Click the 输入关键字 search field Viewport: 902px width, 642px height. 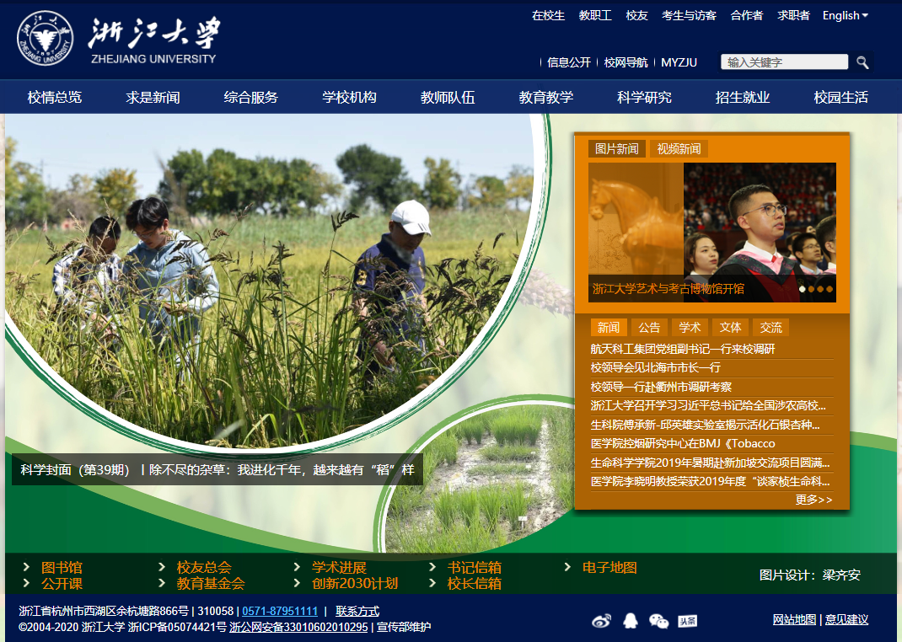784,62
